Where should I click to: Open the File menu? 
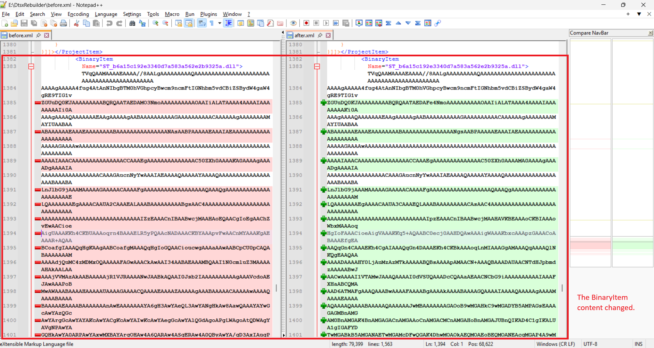(x=6, y=14)
